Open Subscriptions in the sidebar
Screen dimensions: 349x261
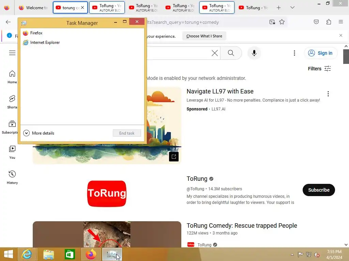click(x=10, y=127)
